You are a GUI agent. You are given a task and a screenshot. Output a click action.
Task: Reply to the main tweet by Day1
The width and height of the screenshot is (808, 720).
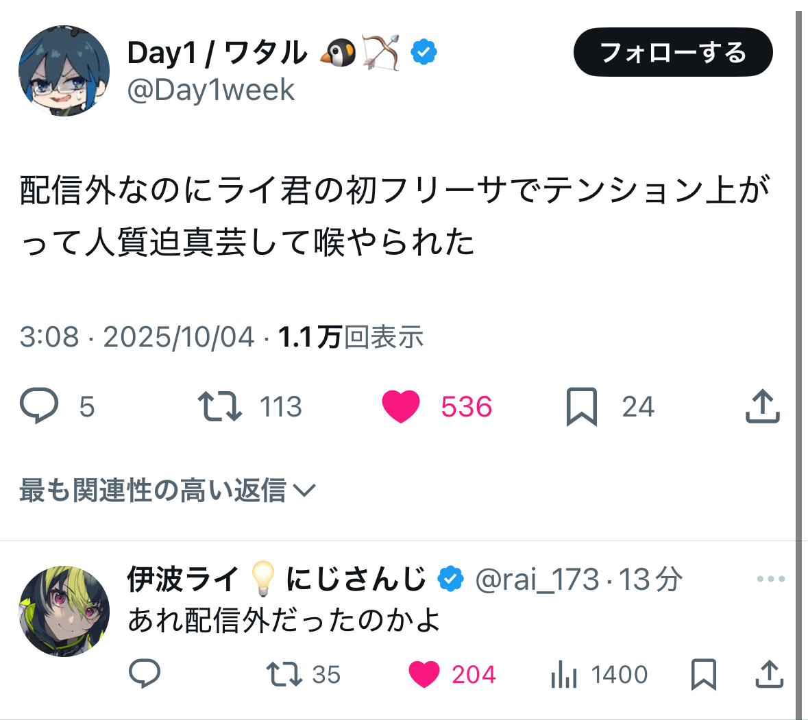tap(39, 406)
